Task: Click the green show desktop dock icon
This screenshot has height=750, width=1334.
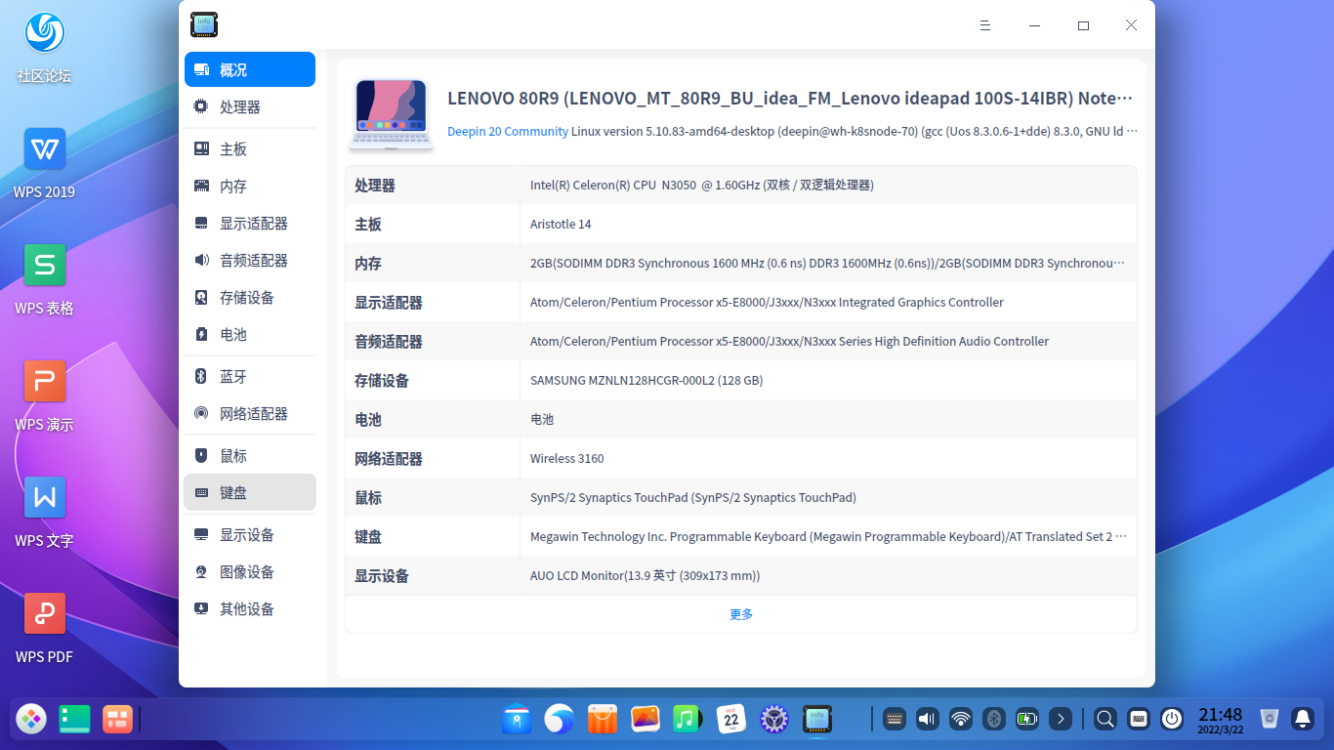Action: (x=74, y=720)
